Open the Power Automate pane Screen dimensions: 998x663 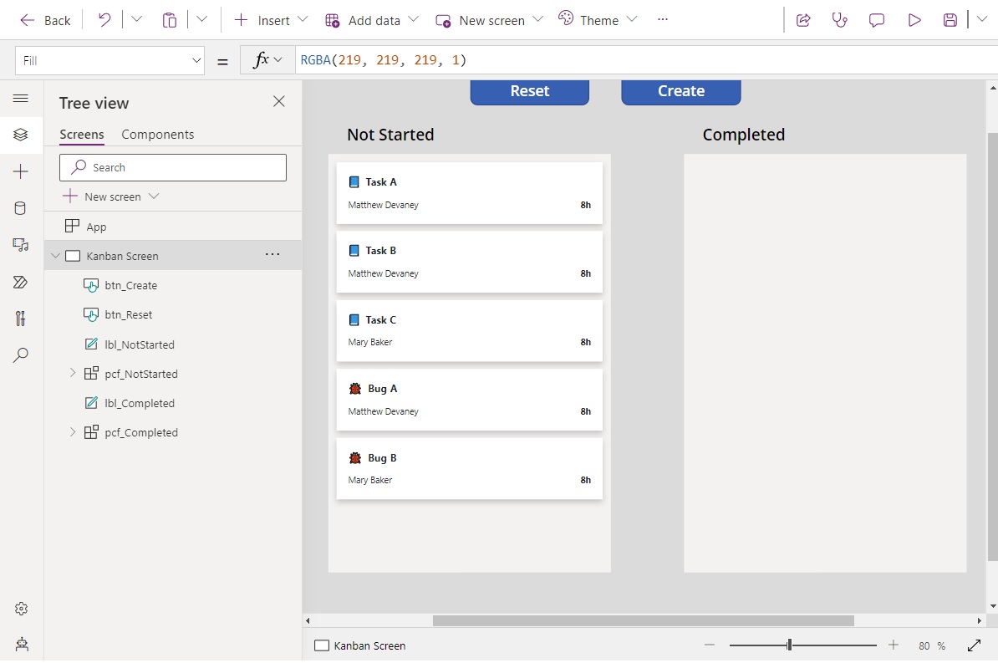[x=21, y=282]
